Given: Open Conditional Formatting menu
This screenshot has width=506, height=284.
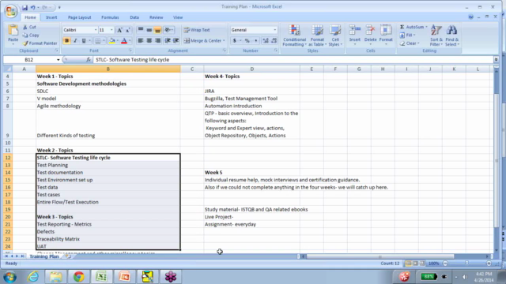Looking at the screenshot, I should click(294, 35).
